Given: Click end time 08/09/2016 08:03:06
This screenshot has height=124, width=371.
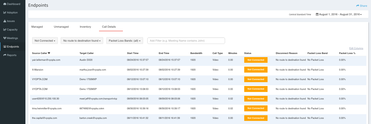Looking at the screenshot, I should pos(169,99).
